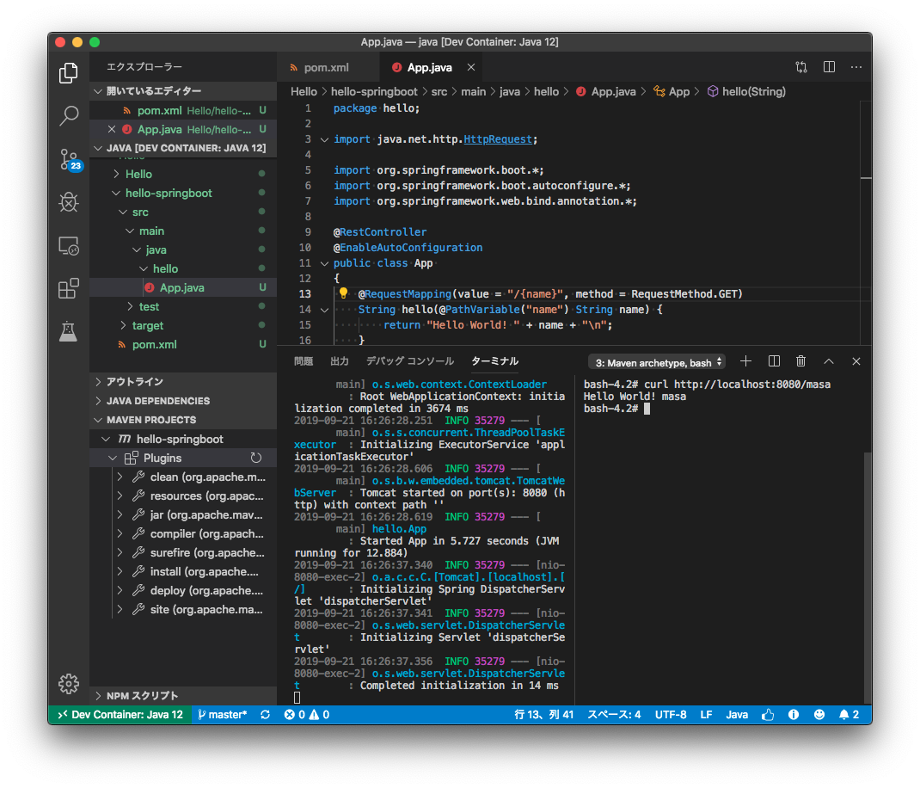920x788 pixels.
Task: Open Source Control view with 23 badge
Action: click(x=70, y=159)
